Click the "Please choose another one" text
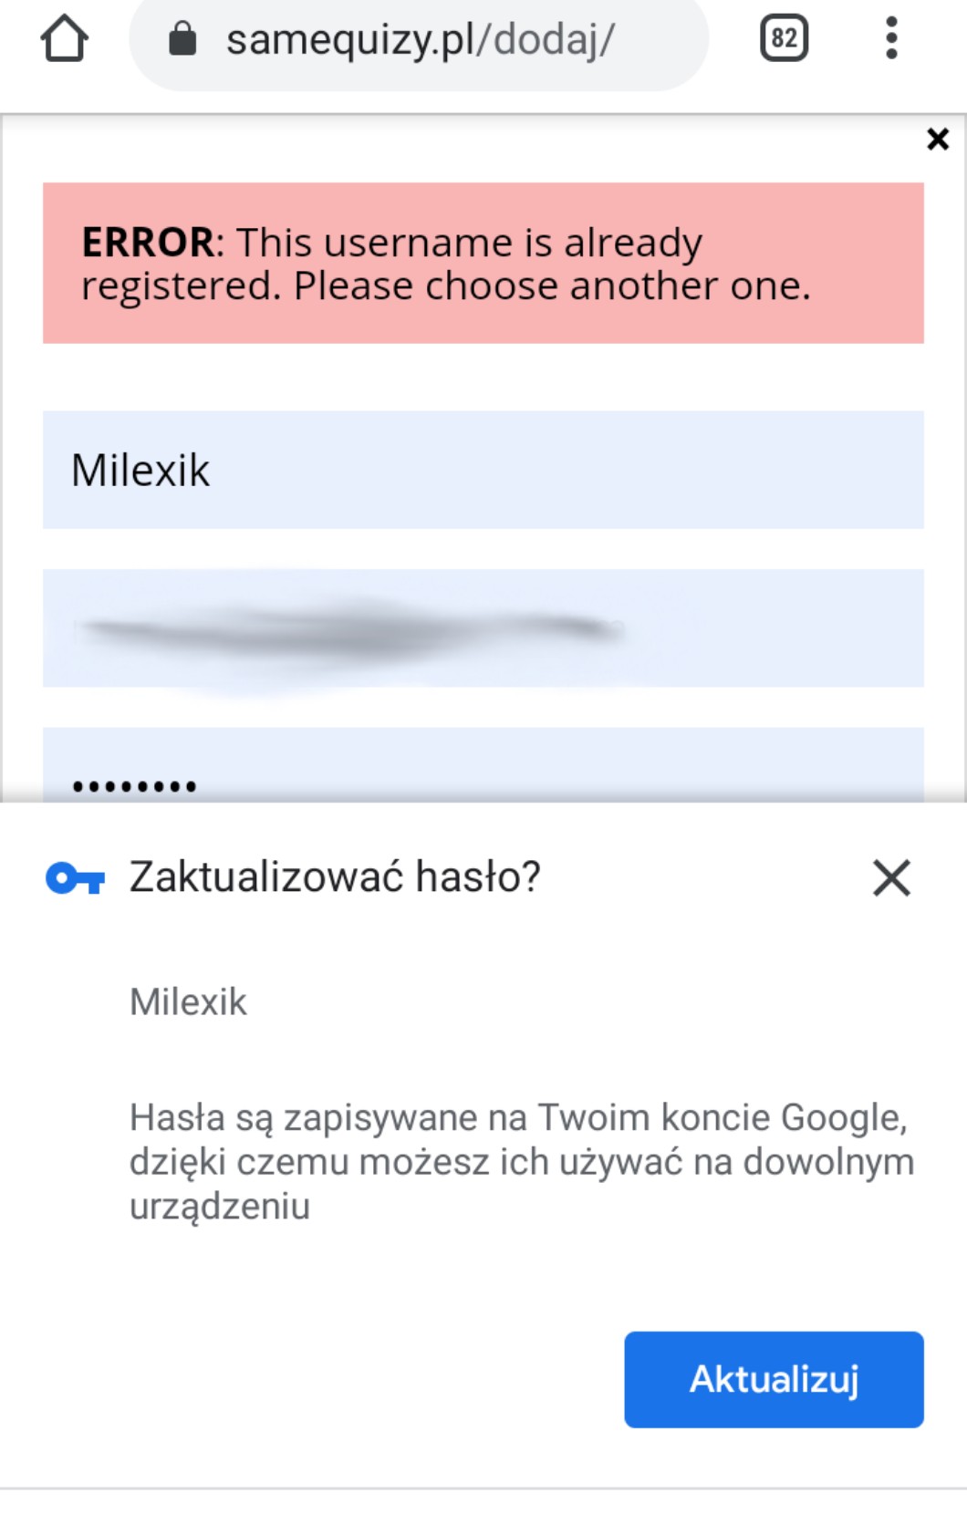Image resolution: width=967 pixels, height=1514 pixels. pos(551,286)
